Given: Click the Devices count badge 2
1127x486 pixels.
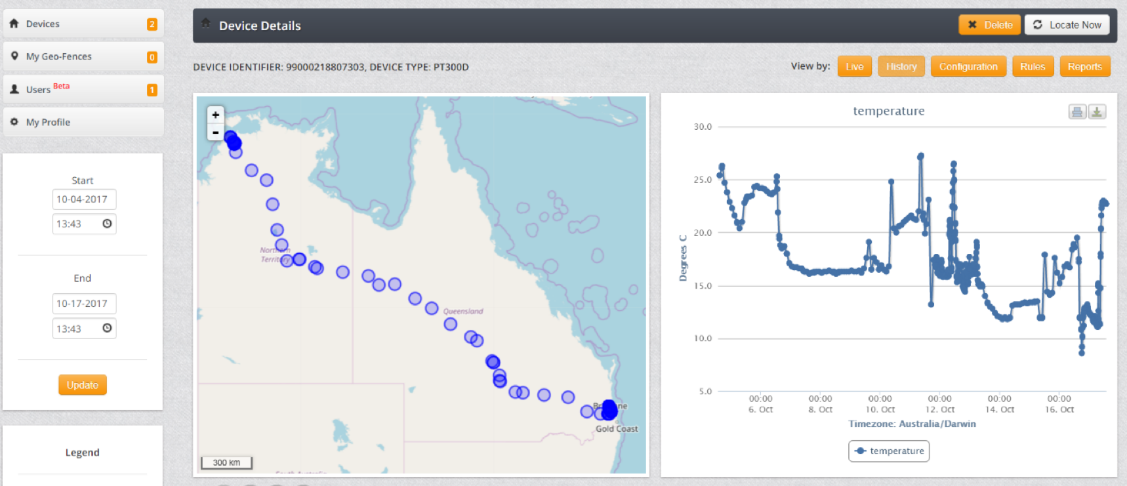Looking at the screenshot, I should [x=152, y=24].
